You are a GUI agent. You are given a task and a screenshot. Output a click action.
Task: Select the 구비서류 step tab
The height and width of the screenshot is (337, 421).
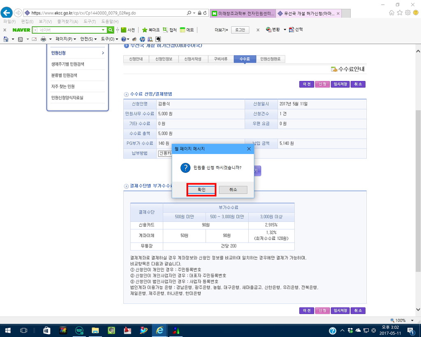tap(220, 59)
